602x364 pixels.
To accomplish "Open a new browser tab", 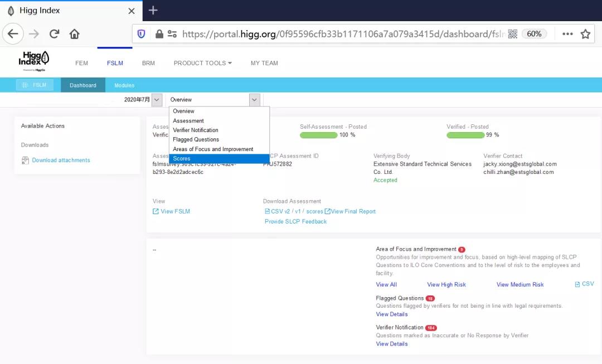I will pos(153,11).
